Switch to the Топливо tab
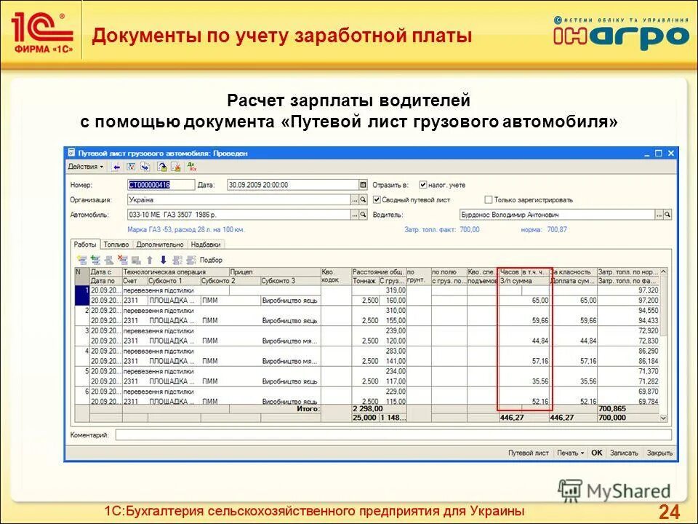698x524 pixels. [116, 245]
